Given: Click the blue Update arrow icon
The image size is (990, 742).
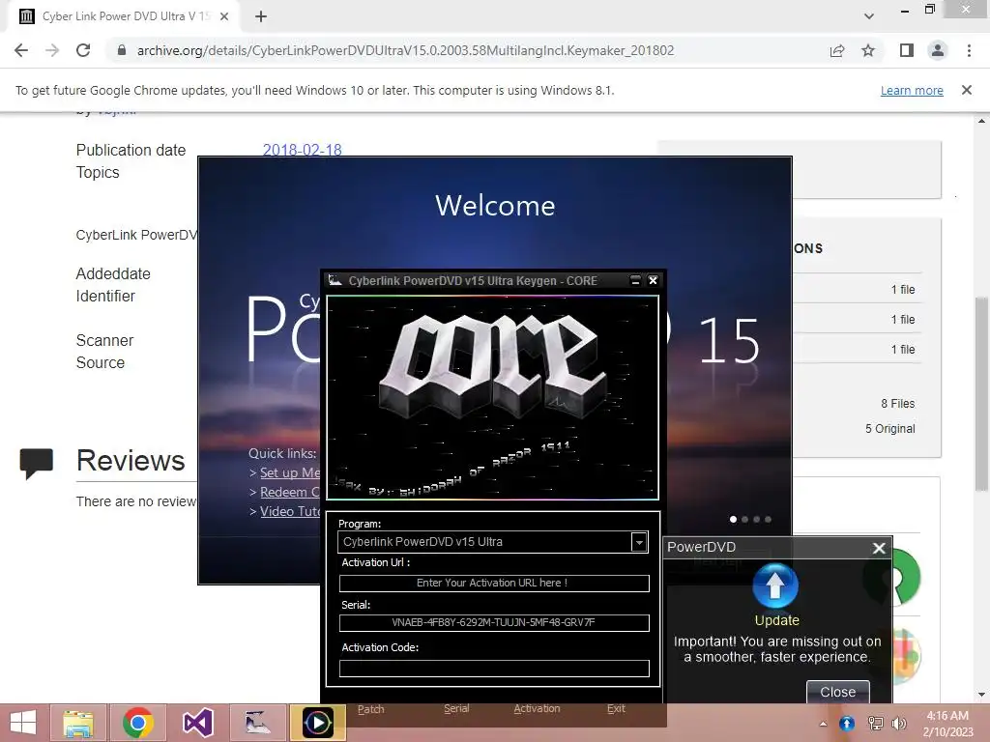Looking at the screenshot, I should click(x=775, y=585).
